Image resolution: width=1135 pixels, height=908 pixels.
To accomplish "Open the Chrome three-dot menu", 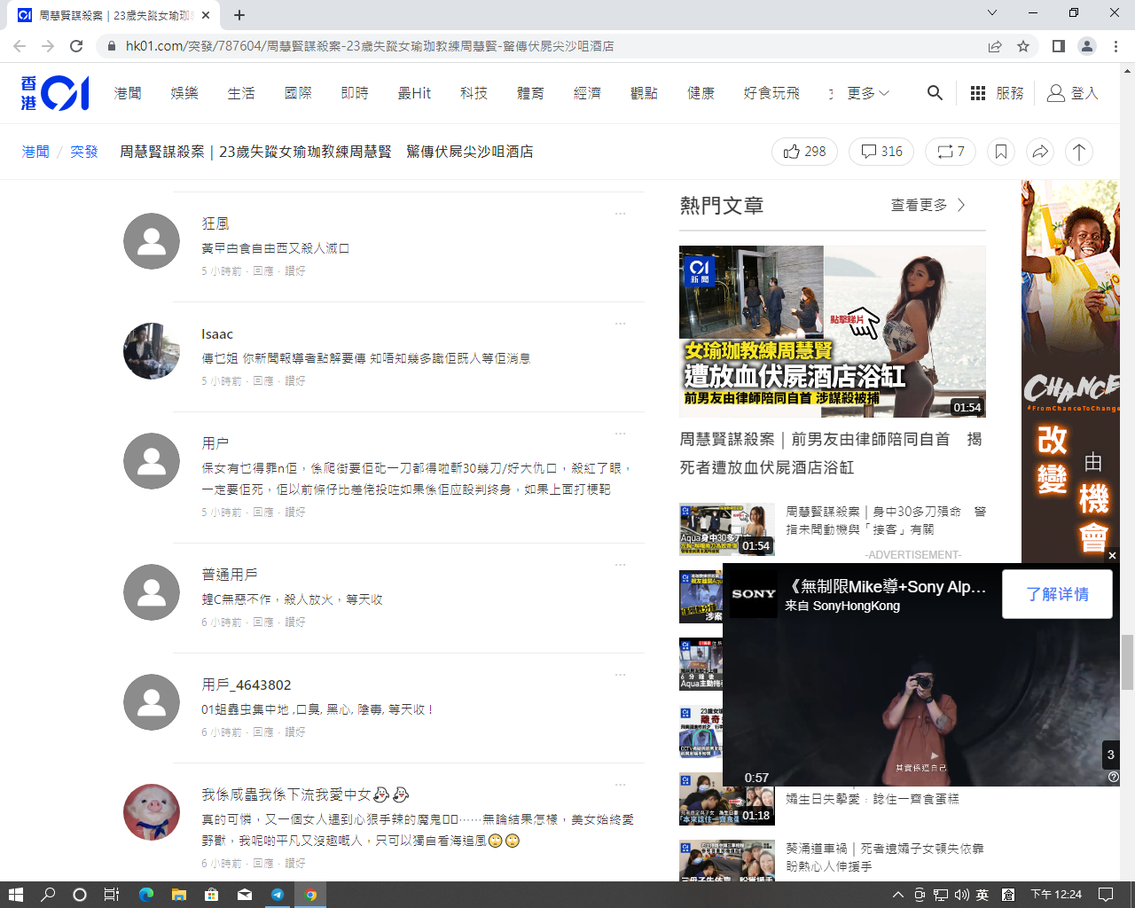I will 1116,46.
